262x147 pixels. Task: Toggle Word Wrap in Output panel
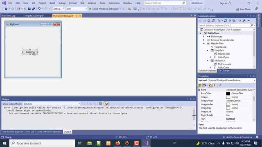(x=106, y=104)
